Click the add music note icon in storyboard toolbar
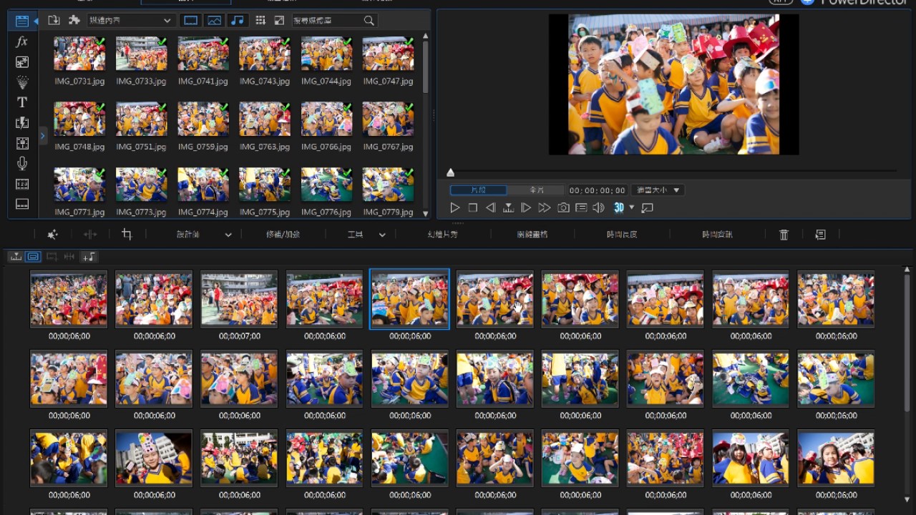The width and height of the screenshot is (916, 515). pos(88,257)
